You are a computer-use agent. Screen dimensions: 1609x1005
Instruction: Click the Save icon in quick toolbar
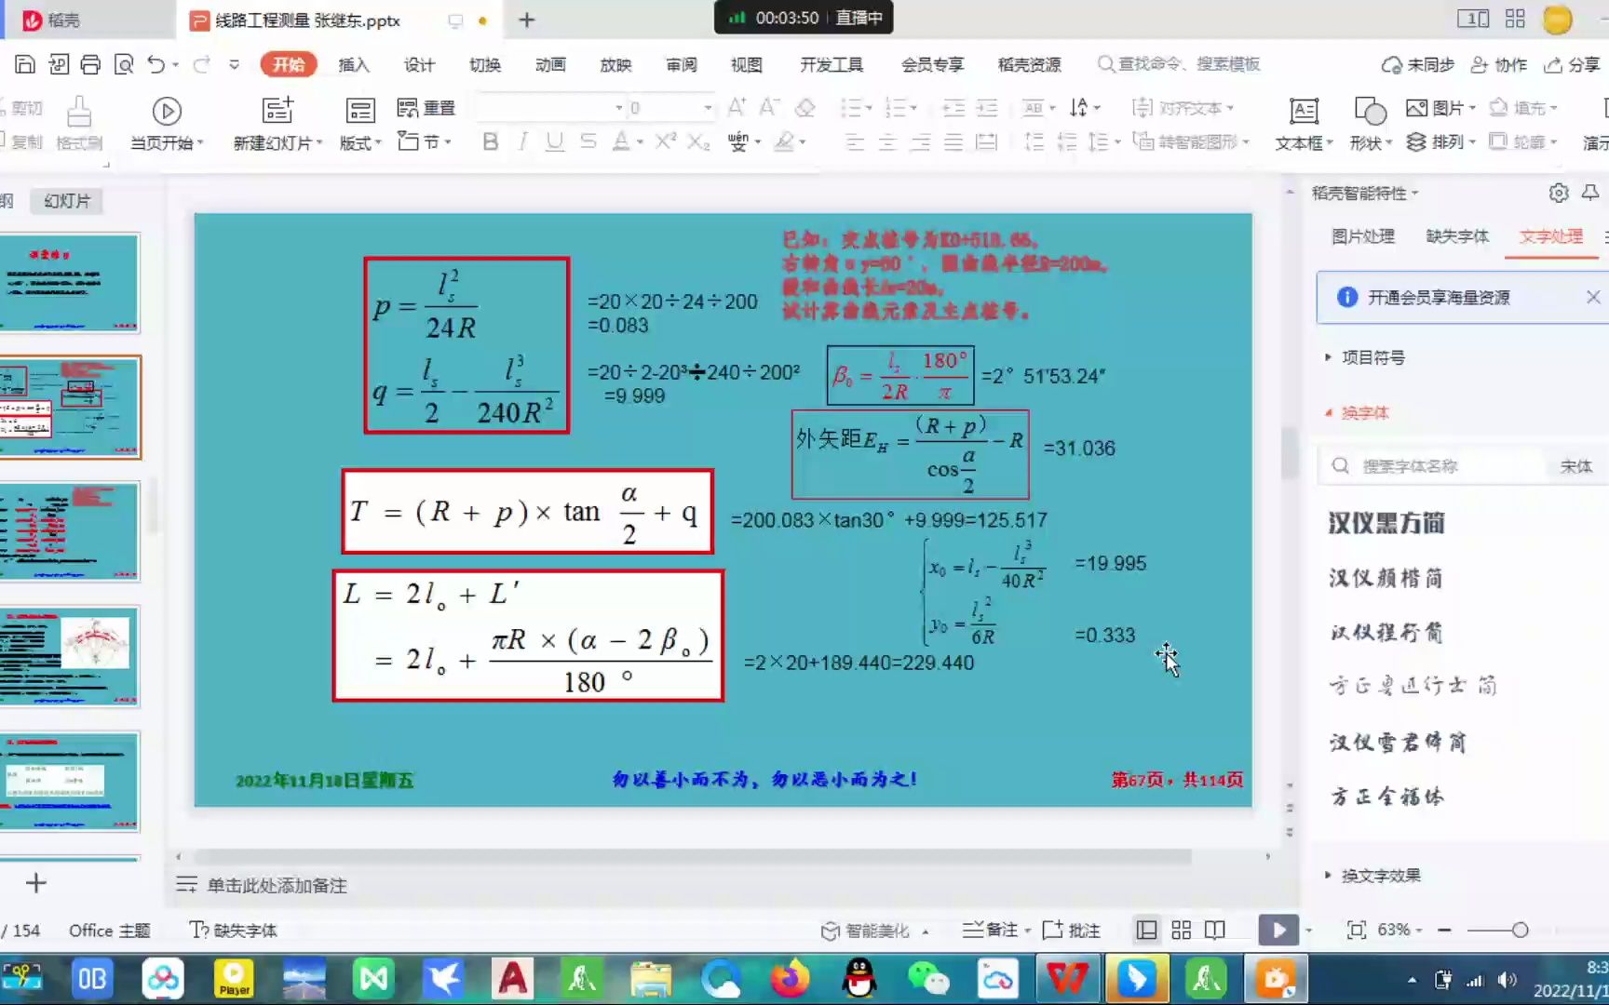(x=25, y=64)
